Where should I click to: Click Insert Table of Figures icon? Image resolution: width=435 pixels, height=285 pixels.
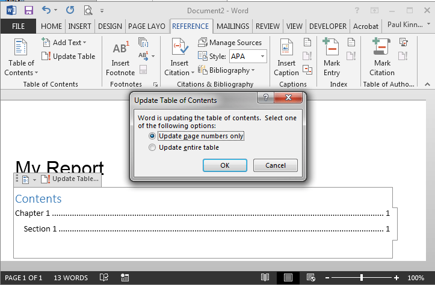(307, 43)
